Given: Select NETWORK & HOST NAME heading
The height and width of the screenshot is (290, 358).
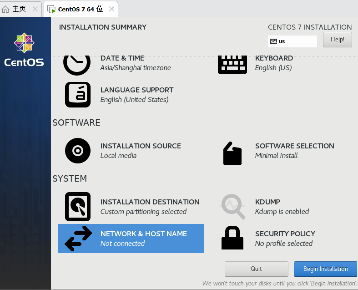Looking at the screenshot, I should pos(144,234).
